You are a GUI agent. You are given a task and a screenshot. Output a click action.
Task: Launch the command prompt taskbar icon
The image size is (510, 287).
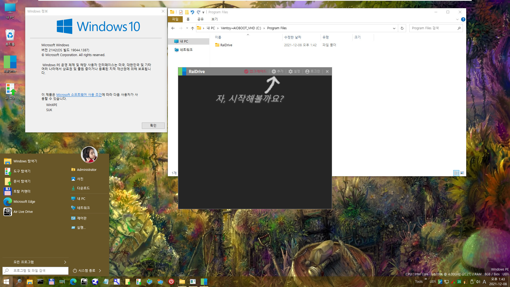click(x=40, y=282)
